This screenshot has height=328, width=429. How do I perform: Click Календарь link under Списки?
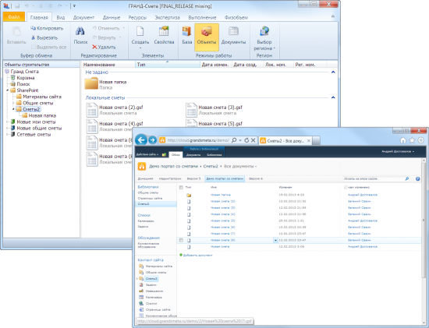pyautogui.click(x=146, y=220)
